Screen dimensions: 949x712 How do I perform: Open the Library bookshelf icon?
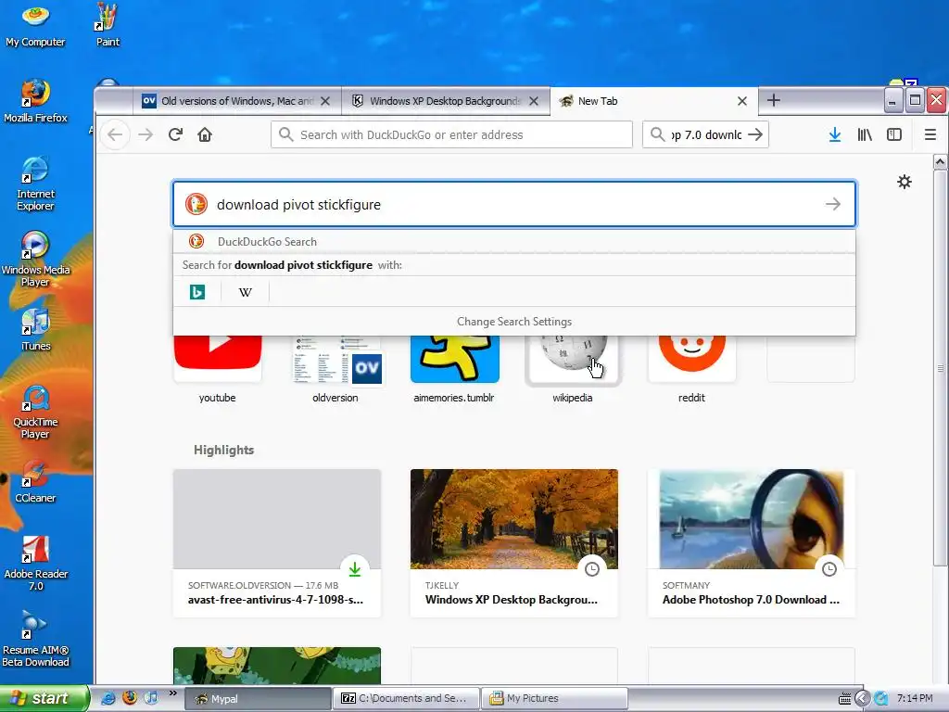865,134
